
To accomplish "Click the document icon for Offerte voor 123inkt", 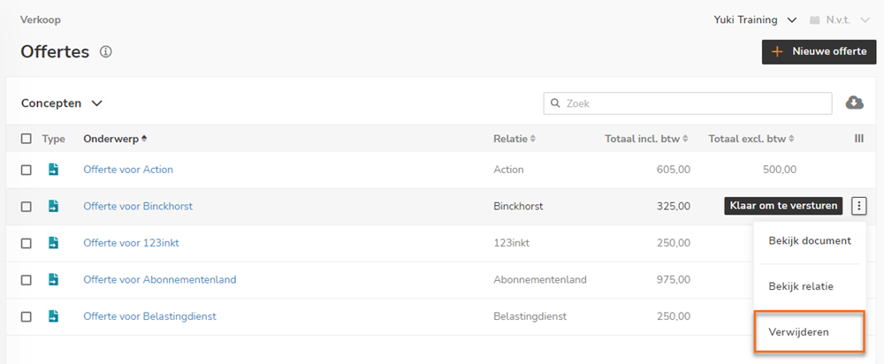I will click(x=54, y=243).
